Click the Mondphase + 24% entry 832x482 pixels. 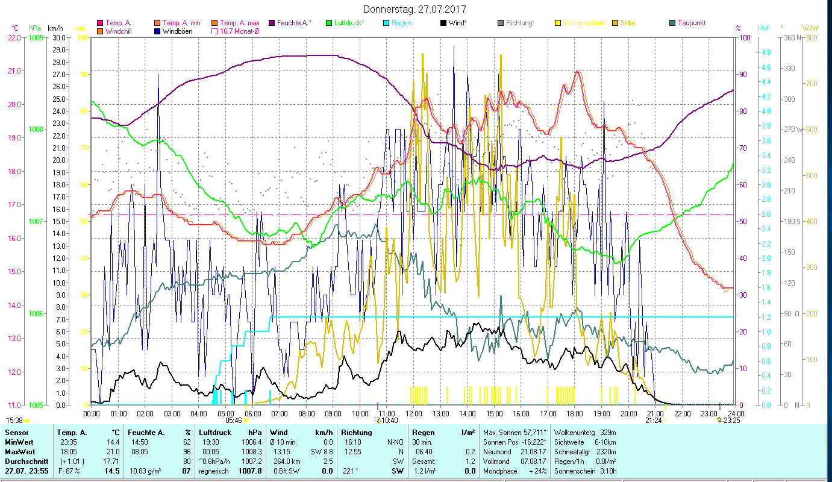coord(515,471)
